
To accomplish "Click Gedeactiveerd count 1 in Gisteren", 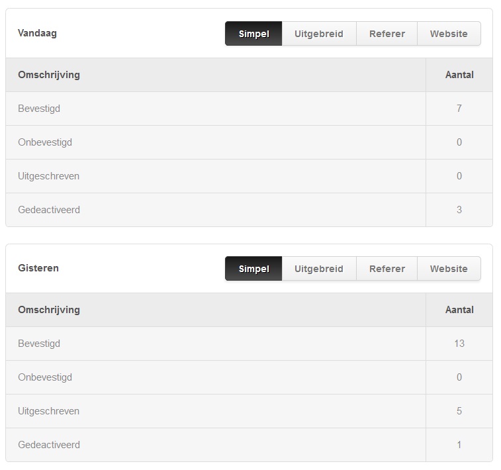I will click(x=459, y=445).
